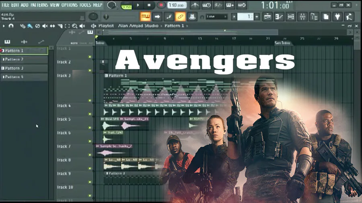Screen dimensions: 362x203
Task: Toggle the recording countdown
Action: [x=218, y=5]
